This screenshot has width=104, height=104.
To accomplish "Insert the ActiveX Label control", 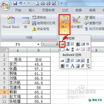I will click(72, 66).
